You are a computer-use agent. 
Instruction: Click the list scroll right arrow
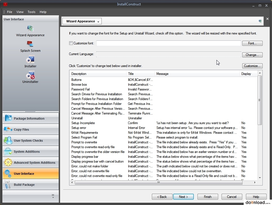[255, 182]
